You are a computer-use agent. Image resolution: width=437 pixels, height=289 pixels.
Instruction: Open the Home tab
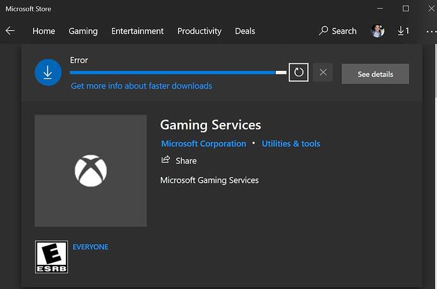pos(44,31)
